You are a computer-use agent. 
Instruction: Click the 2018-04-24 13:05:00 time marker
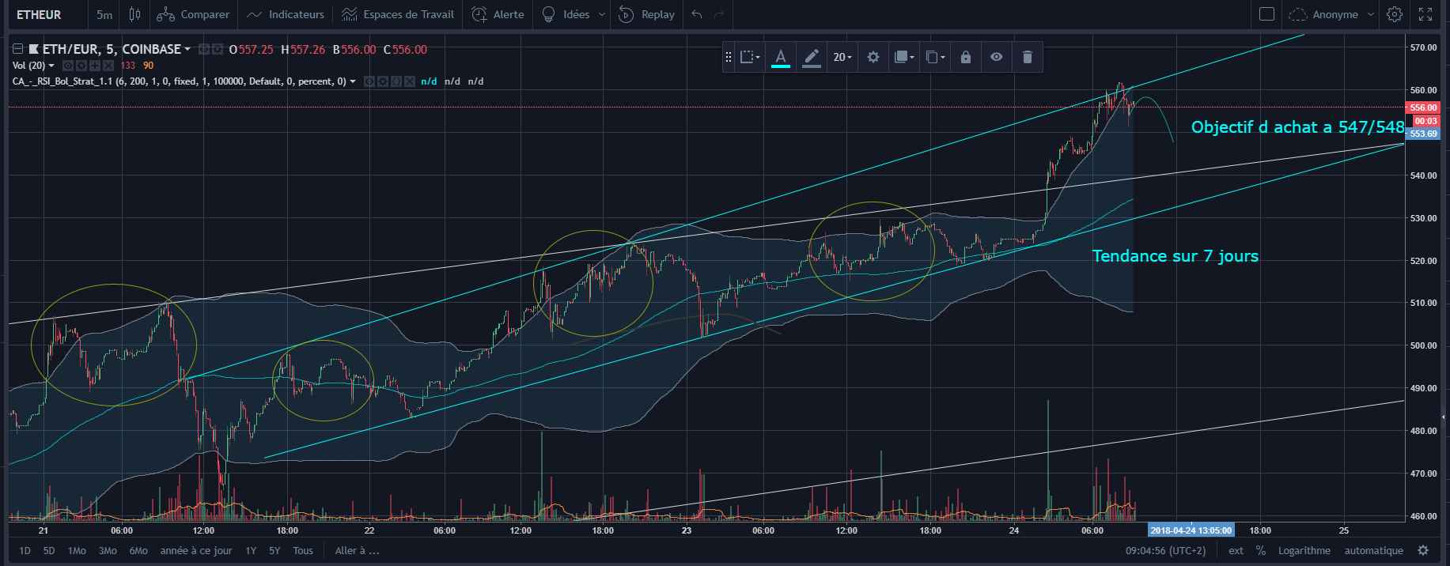click(x=1190, y=530)
